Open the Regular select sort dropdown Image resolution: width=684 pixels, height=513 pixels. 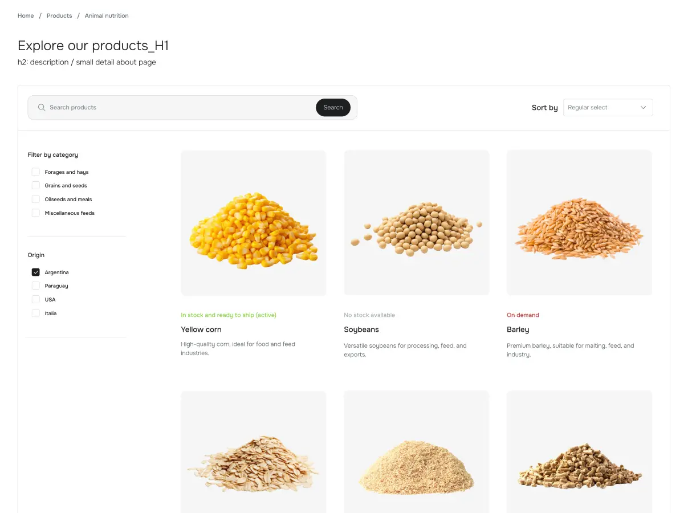pos(607,107)
